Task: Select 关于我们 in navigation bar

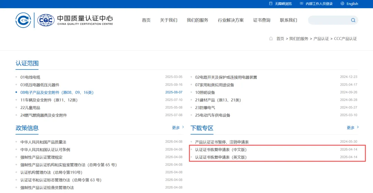Action: tap(169, 20)
